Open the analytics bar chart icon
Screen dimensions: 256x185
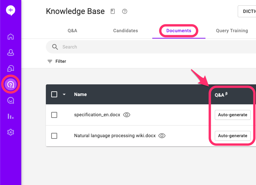[11, 116]
